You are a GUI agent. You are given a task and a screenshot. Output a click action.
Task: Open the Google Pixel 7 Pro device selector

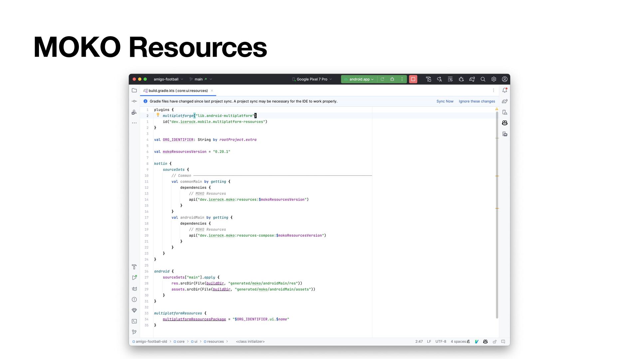(312, 79)
